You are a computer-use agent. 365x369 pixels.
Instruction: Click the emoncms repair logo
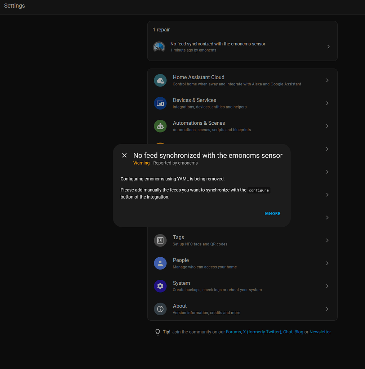(x=159, y=46)
